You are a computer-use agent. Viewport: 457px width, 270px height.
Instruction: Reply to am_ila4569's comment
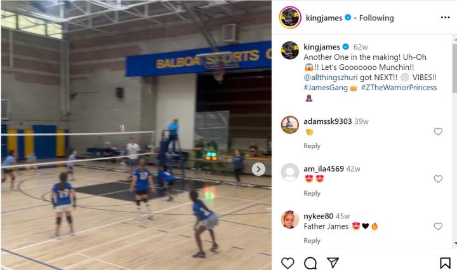click(x=312, y=193)
